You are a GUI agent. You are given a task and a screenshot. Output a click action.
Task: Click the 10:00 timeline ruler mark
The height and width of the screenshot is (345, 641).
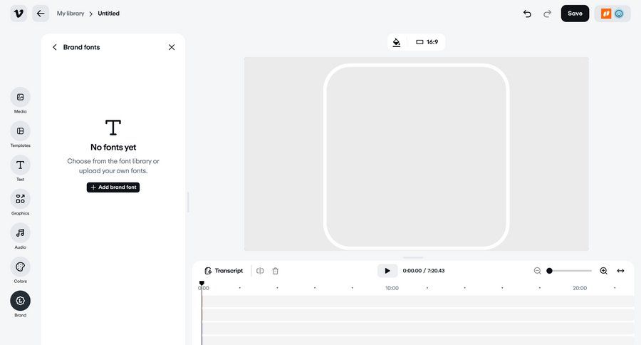coord(392,288)
